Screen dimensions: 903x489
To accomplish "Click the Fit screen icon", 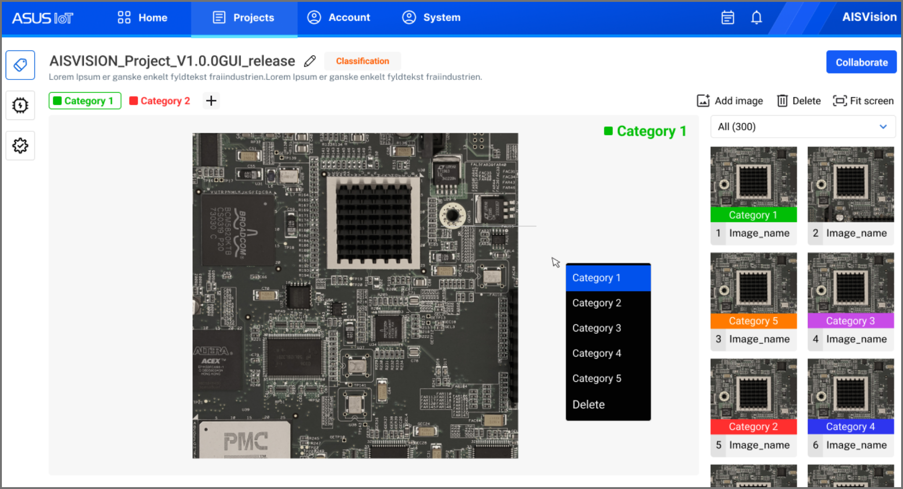I will (x=840, y=100).
